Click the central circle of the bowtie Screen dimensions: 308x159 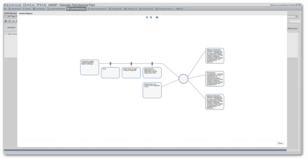pos(183,79)
